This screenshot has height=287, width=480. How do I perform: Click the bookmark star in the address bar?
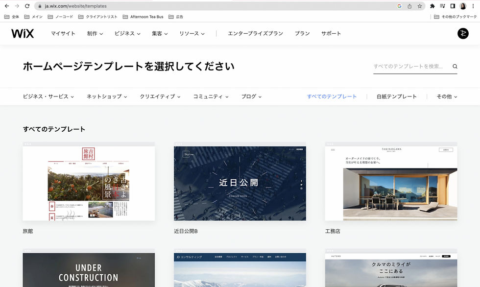(x=420, y=6)
